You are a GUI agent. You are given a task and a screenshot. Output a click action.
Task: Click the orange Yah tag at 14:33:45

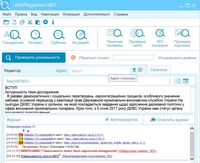tap(21, 142)
